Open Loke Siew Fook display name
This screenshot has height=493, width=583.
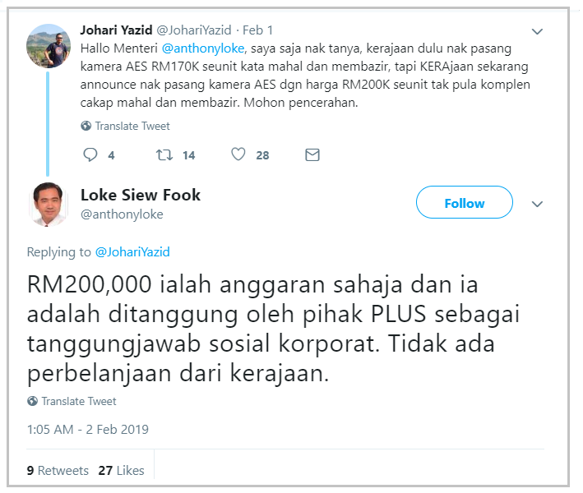[x=141, y=195]
